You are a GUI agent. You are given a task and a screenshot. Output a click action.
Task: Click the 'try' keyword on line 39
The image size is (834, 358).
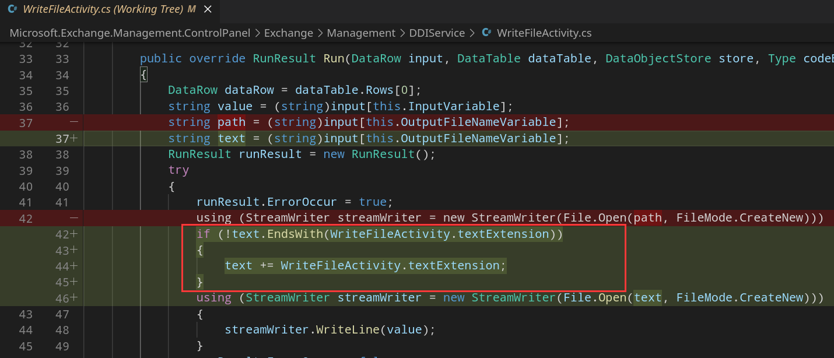coord(178,170)
